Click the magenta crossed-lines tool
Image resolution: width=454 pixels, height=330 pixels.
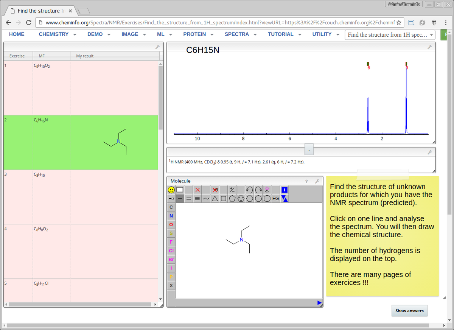pos(267,190)
